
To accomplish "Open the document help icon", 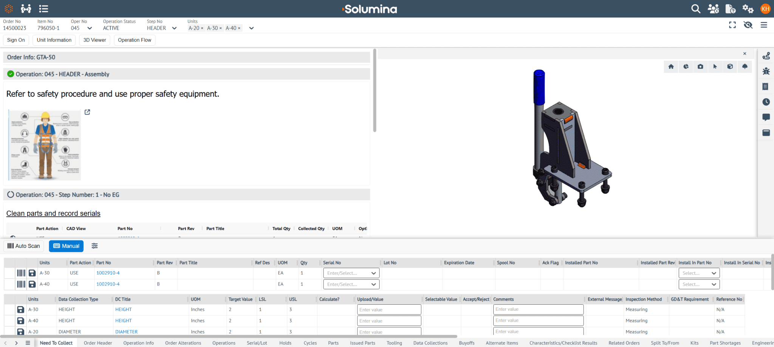I will tap(731, 9).
